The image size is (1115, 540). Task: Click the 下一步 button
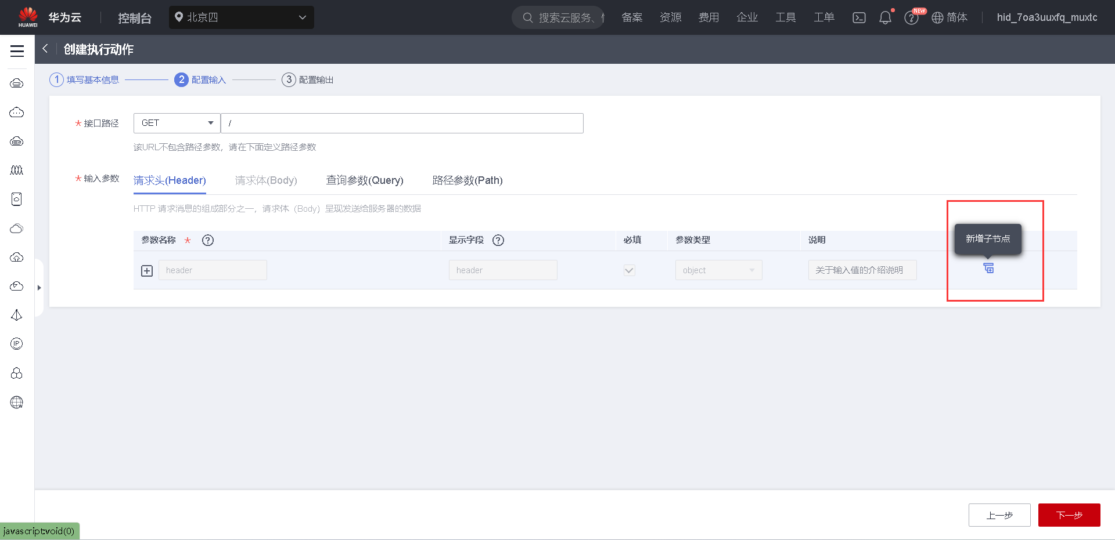click(1069, 515)
